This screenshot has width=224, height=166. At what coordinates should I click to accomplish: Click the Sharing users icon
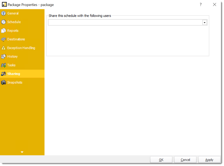click(x=3, y=74)
